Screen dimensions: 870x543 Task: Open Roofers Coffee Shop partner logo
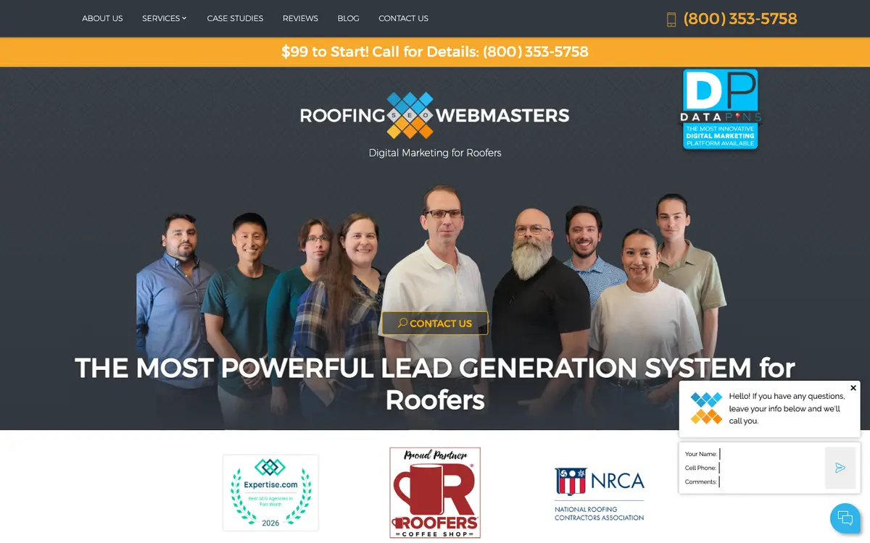(x=435, y=492)
